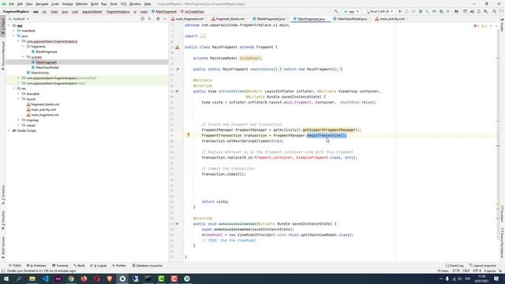Collapse the java folder

(x=14, y=35)
